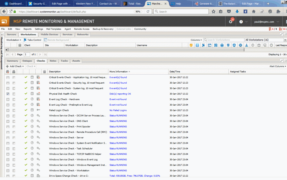Viewport: 287px width, 180px height.
Task: Open the Alert Columns dropdown
Action: 277,66
